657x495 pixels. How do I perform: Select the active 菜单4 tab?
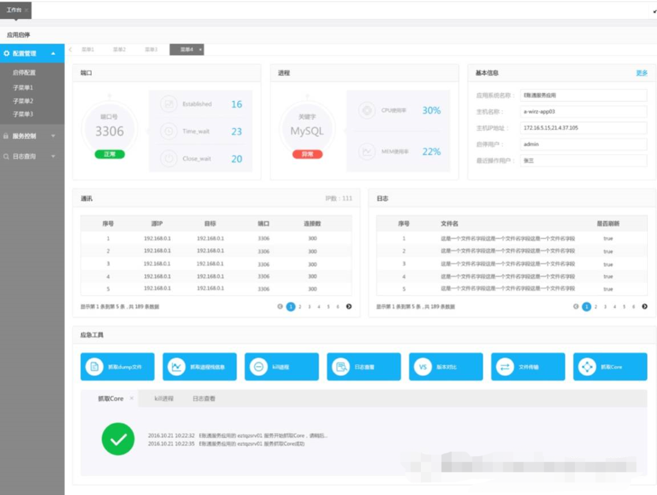click(187, 49)
